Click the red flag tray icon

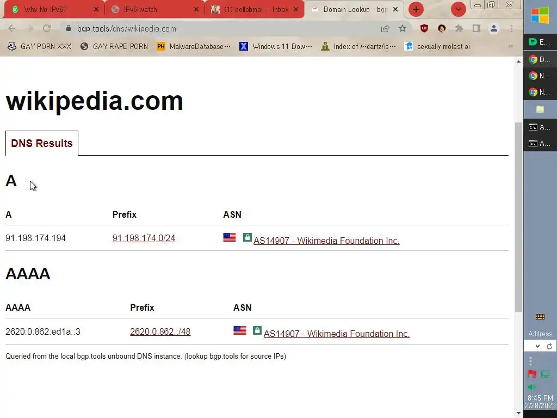tap(532, 374)
